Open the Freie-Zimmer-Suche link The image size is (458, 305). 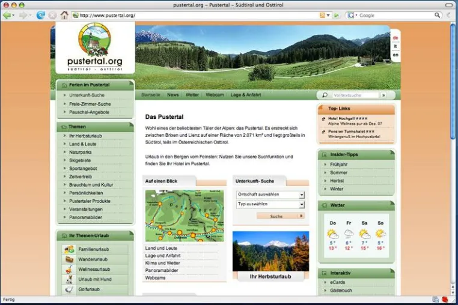click(x=90, y=104)
